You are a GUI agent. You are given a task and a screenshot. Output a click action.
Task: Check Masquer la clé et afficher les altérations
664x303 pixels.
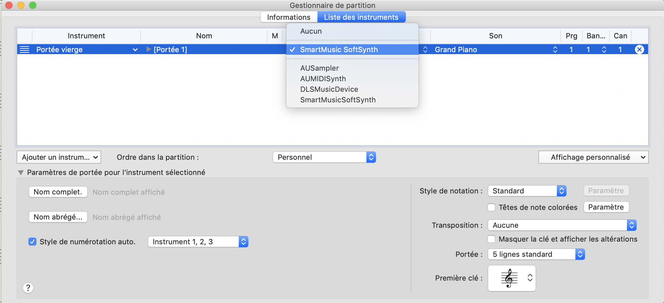(491, 239)
